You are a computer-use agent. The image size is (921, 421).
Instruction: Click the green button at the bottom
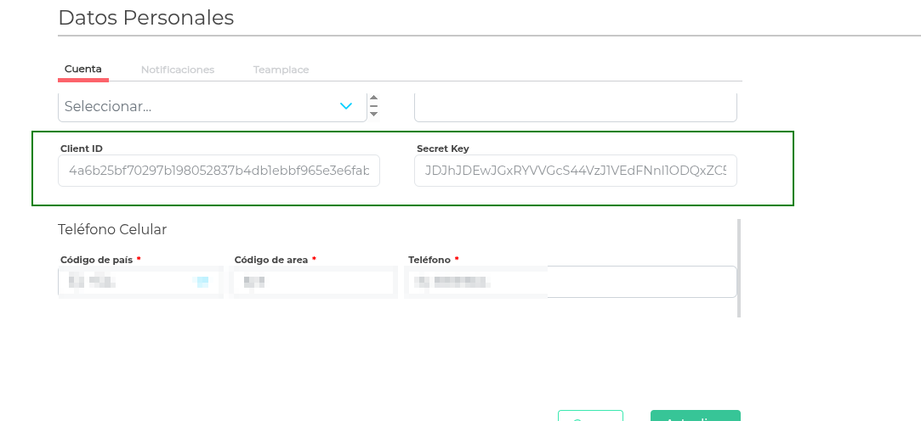(695, 417)
